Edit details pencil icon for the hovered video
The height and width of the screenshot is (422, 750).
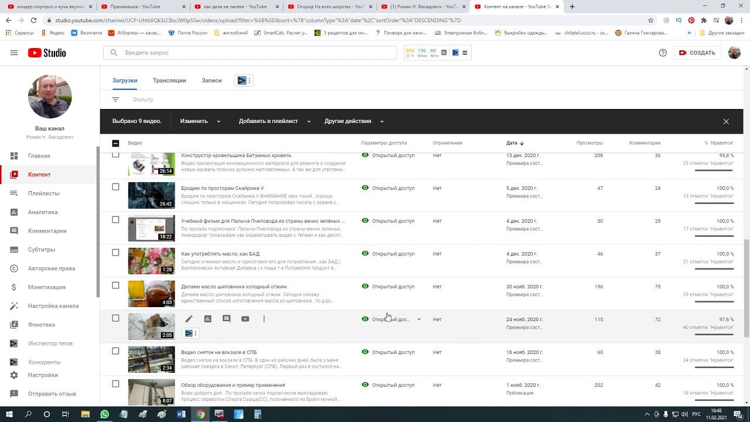pos(189,319)
